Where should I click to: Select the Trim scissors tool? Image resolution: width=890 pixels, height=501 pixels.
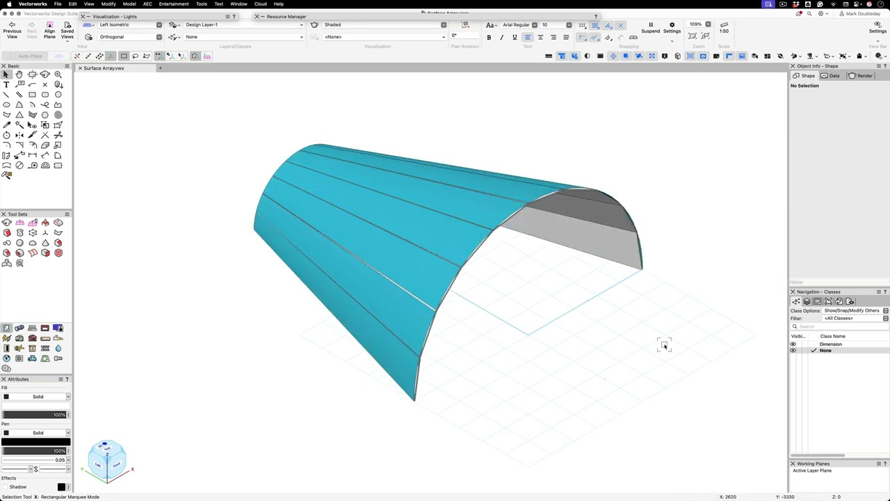point(58,135)
